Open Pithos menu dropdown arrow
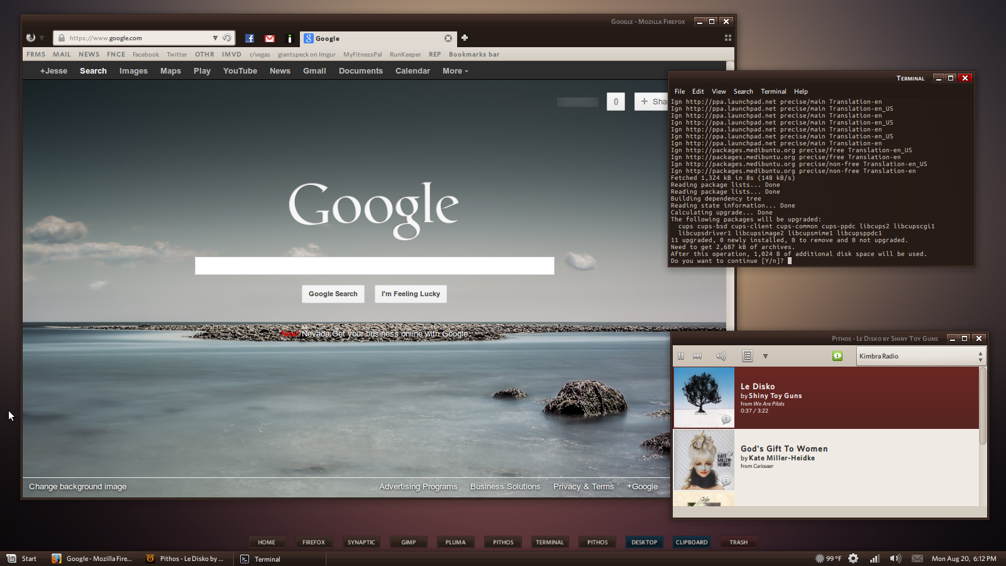This screenshot has width=1006, height=566. (x=765, y=356)
